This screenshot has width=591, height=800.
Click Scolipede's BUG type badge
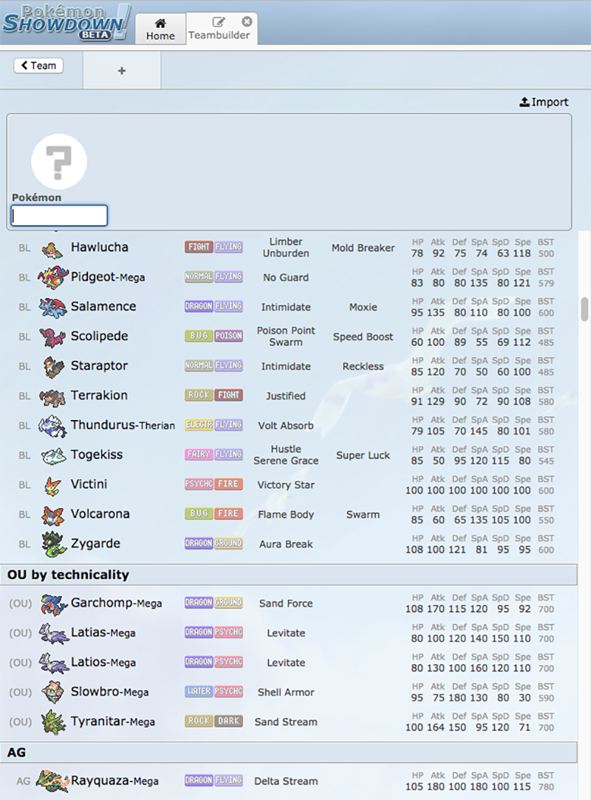pyautogui.click(x=199, y=336)
